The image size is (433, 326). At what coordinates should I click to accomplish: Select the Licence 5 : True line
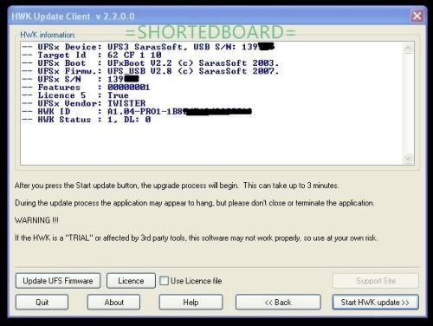pyautogui.click(x=75, y=95)
